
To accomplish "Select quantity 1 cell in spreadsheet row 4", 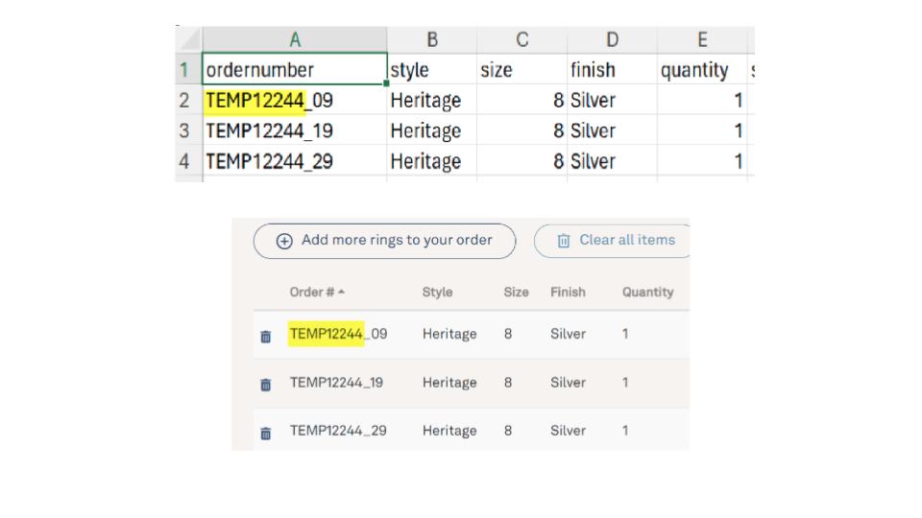I will point(702,161).
